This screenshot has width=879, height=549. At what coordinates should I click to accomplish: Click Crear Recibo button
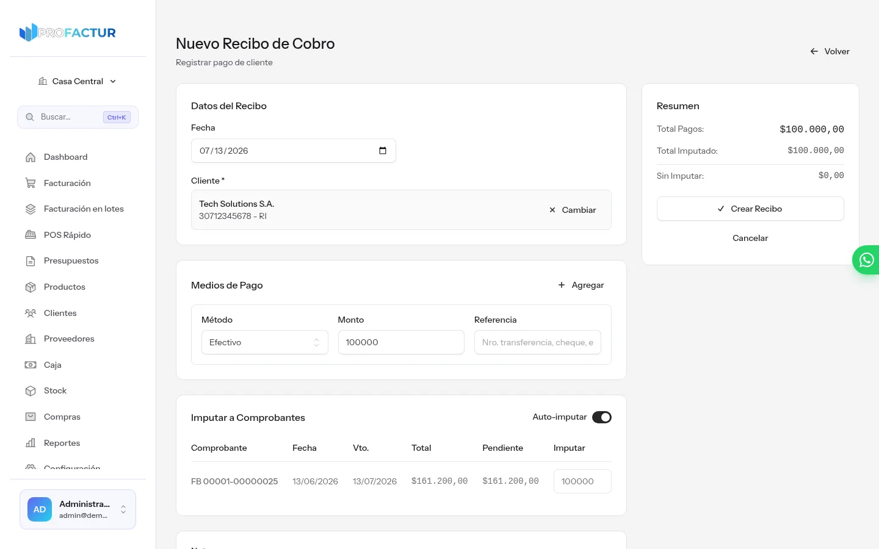click(750, 209)
